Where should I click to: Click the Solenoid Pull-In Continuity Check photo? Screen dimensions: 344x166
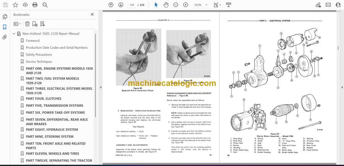click(x=138, y=57)
